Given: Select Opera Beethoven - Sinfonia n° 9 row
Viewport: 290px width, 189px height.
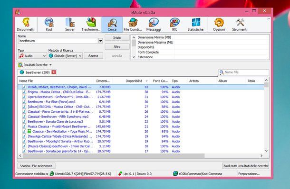Looking at the screenshot, I should 141,97.
